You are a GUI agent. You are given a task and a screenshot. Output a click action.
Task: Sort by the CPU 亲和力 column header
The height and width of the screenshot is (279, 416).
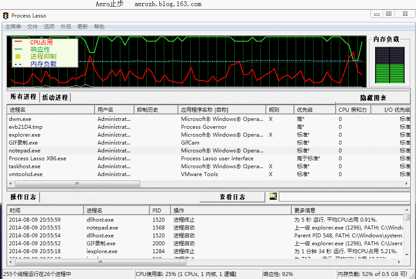pos(353,110)
